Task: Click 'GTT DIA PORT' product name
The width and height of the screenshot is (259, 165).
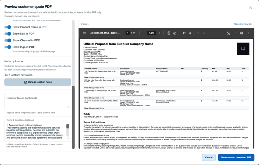Action: click(x=162, y=71)
